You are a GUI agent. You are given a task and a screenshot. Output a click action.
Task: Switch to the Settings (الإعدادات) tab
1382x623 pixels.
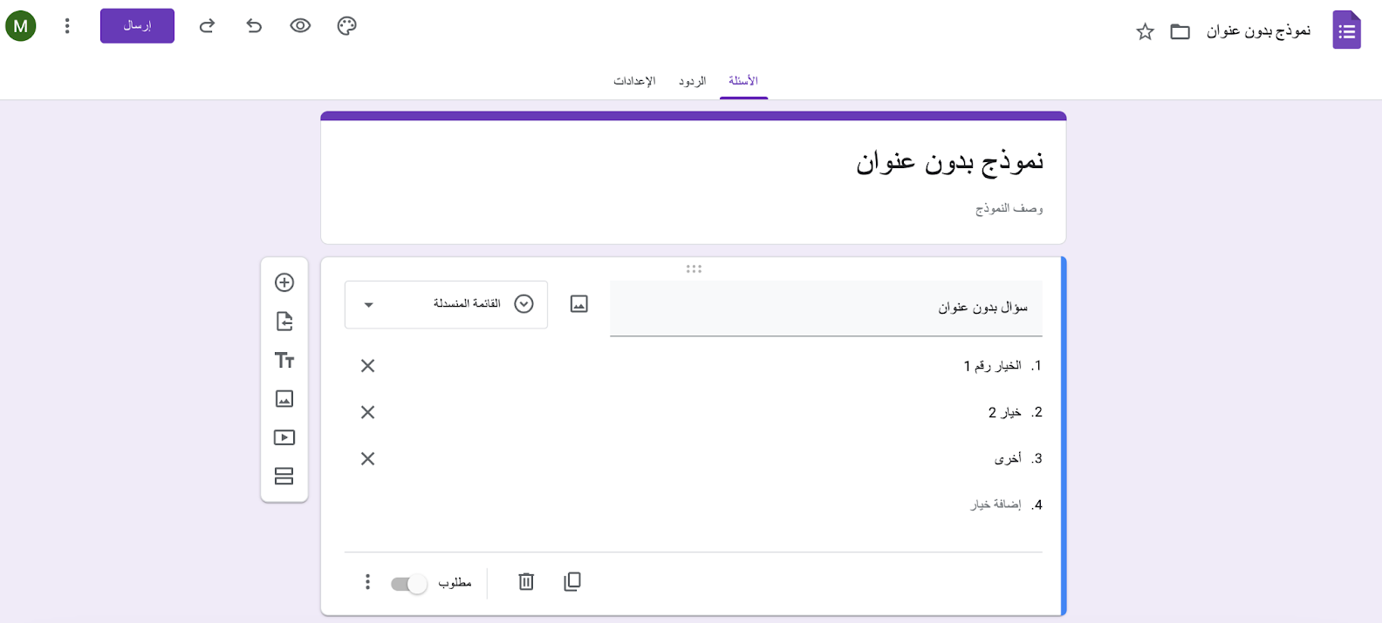click(x=634, y=81)
